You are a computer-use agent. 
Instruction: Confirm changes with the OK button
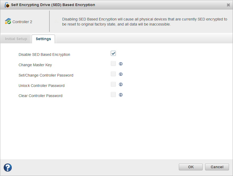190,167
